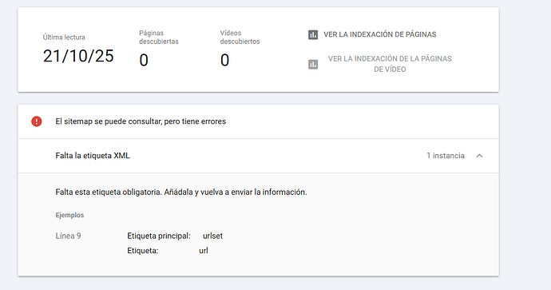Click the red sitemap error icon
This screenshot has width=551, height=290.
(x=37, y=121)
